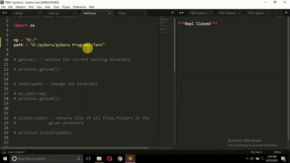Click right pane next-tab arrow
Viewport: 290px width, 163px height.
click(x=183, y=13)
